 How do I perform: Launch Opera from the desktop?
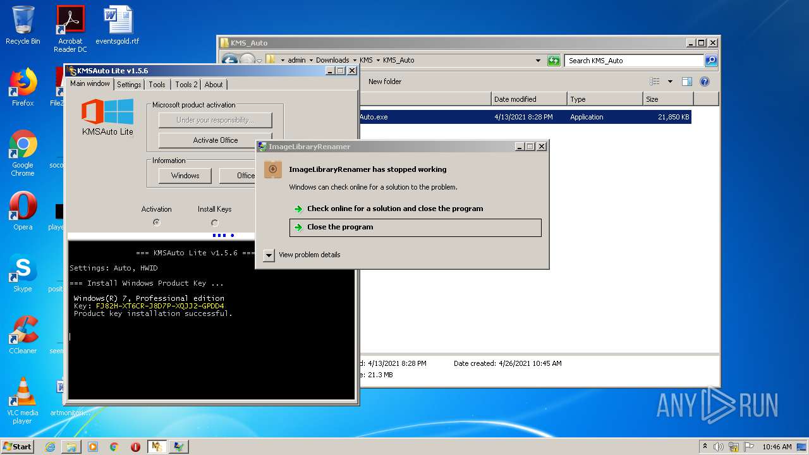(23, 211)
